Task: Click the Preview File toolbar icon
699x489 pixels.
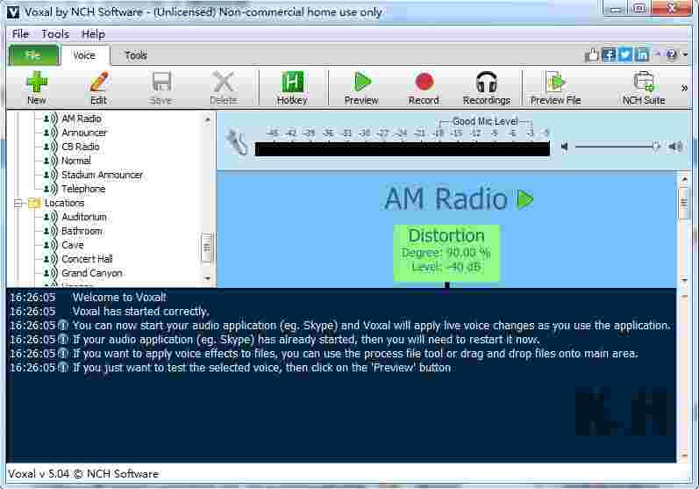Action: (x=555, y=88)
